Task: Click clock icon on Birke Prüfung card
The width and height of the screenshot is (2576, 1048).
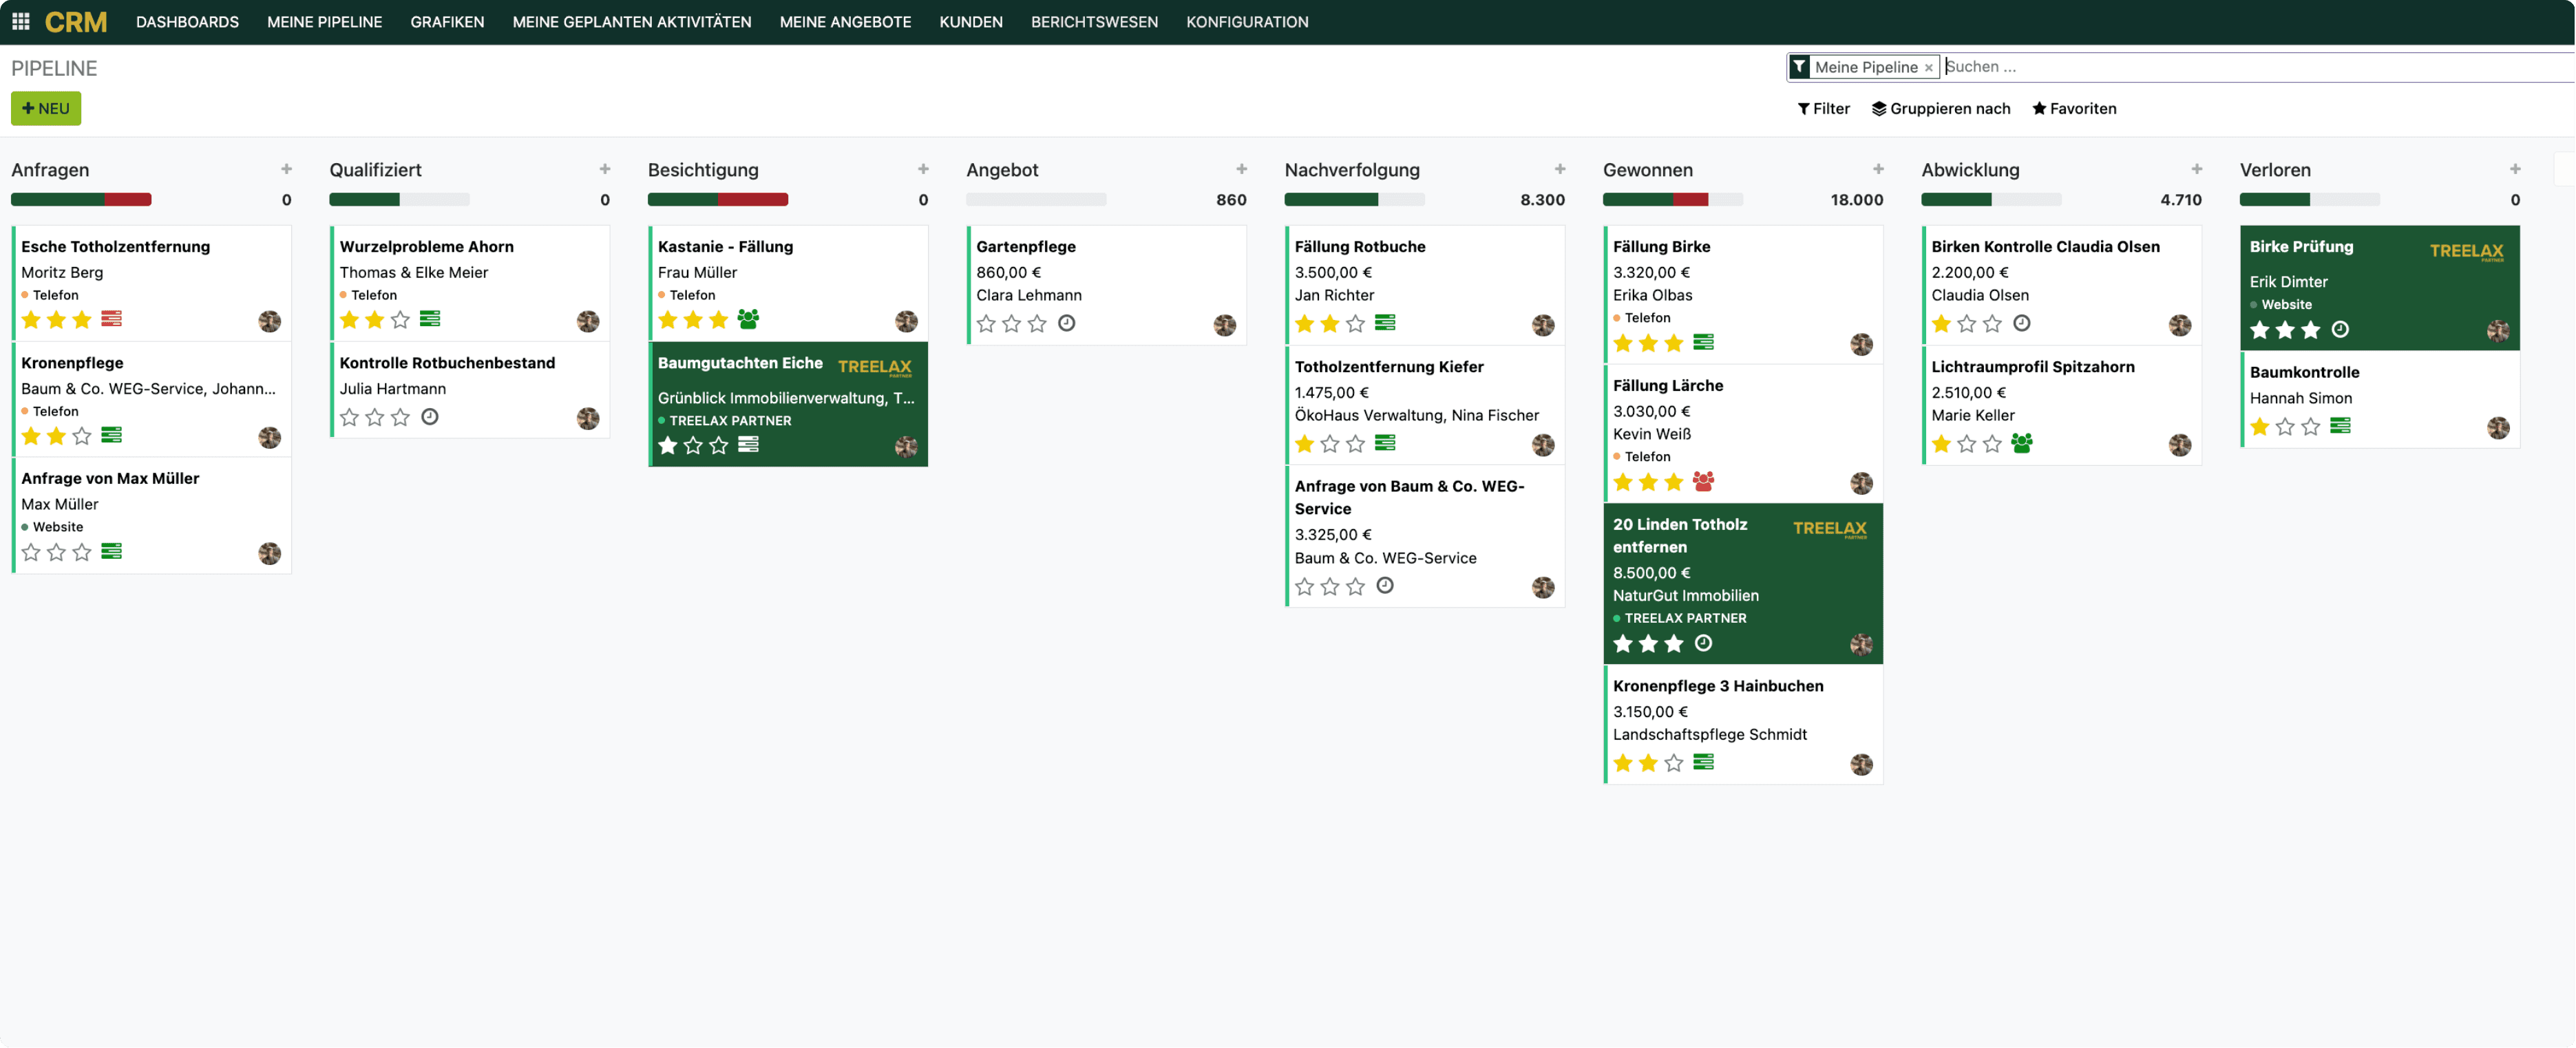Action: click(x=2340, y=329)
